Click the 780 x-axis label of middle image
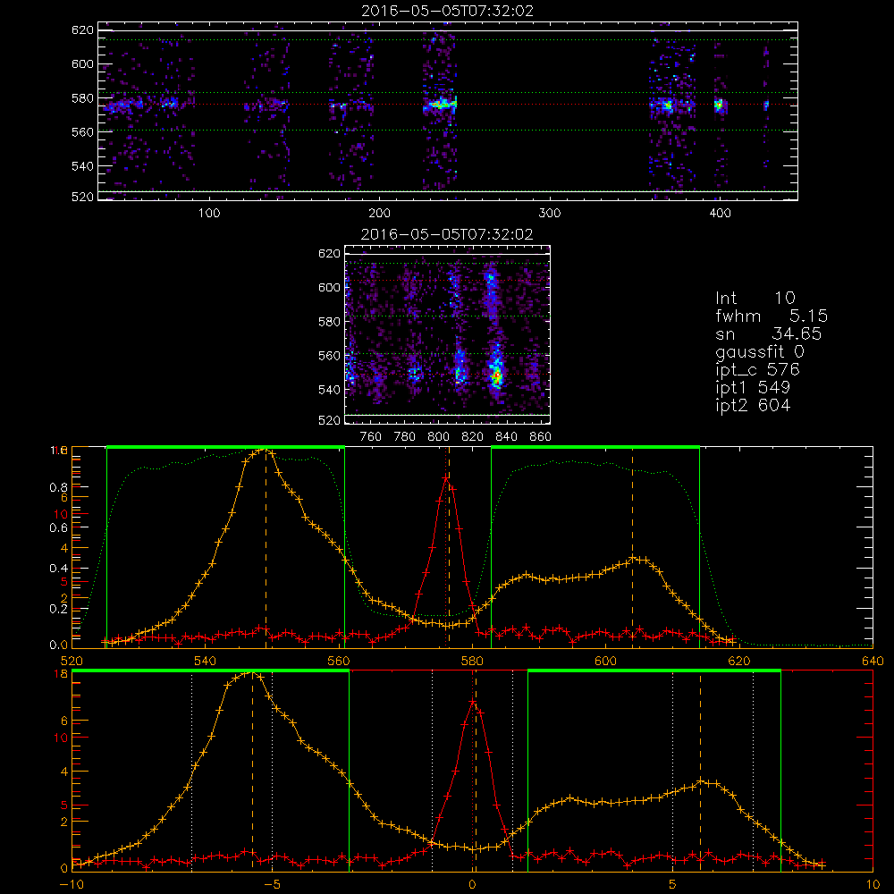 (405, 437)
